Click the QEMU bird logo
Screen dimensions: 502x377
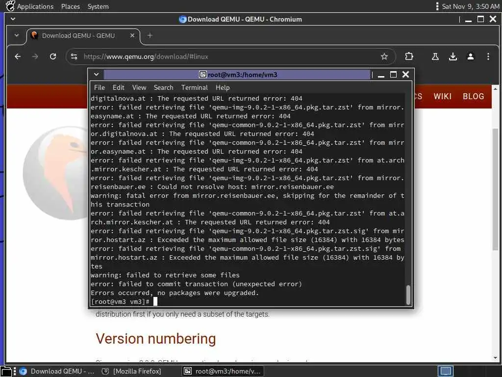coord(56,173)
